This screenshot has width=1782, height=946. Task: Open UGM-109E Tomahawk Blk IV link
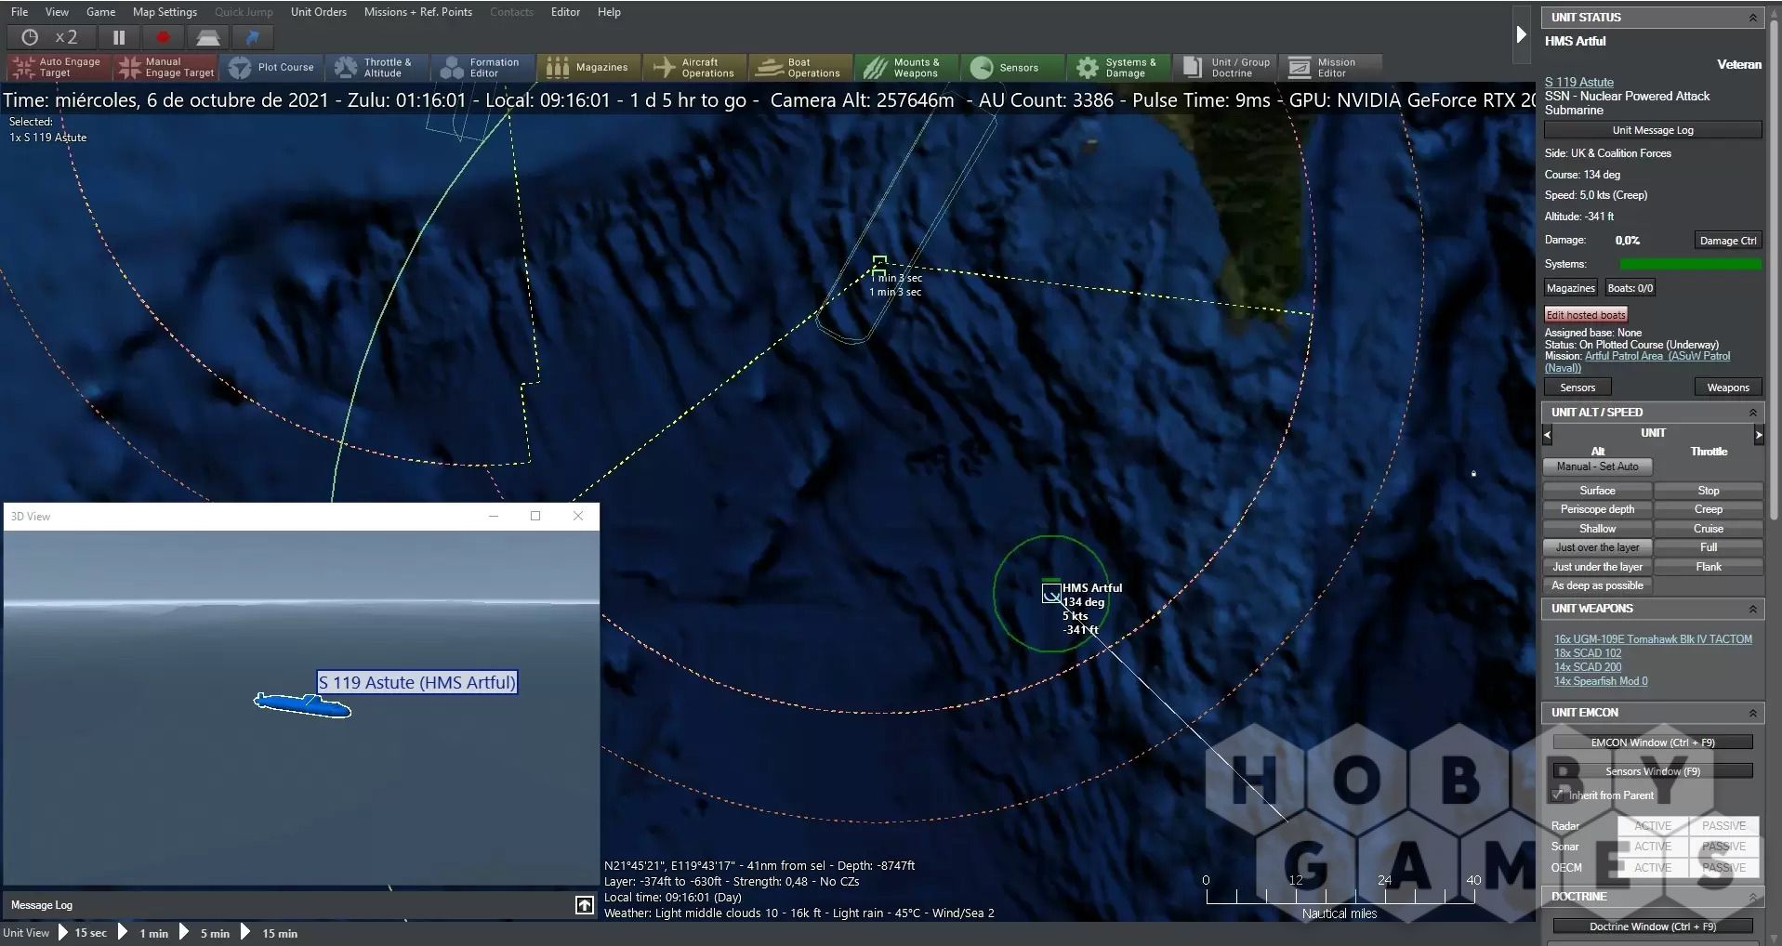[x=1653, y=639]
